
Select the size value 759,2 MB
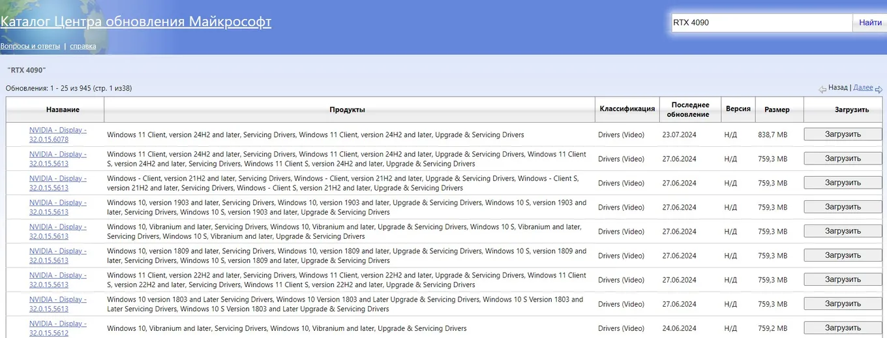tap(772, 328)
